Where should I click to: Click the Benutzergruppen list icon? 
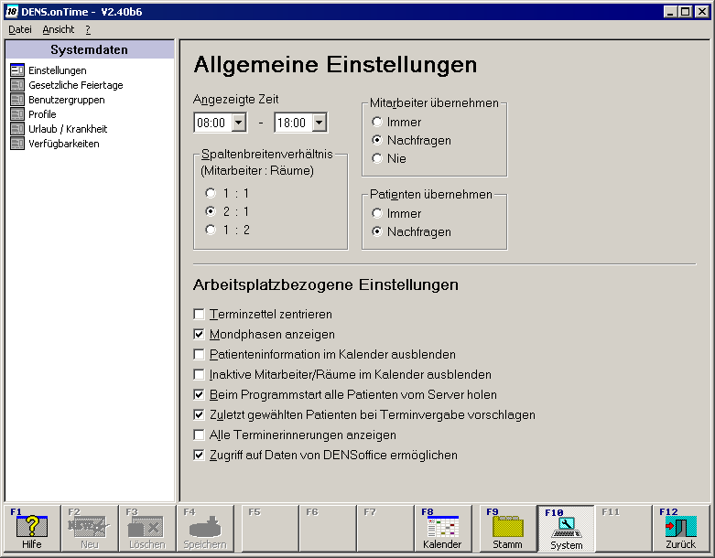(x=17, y=100)
